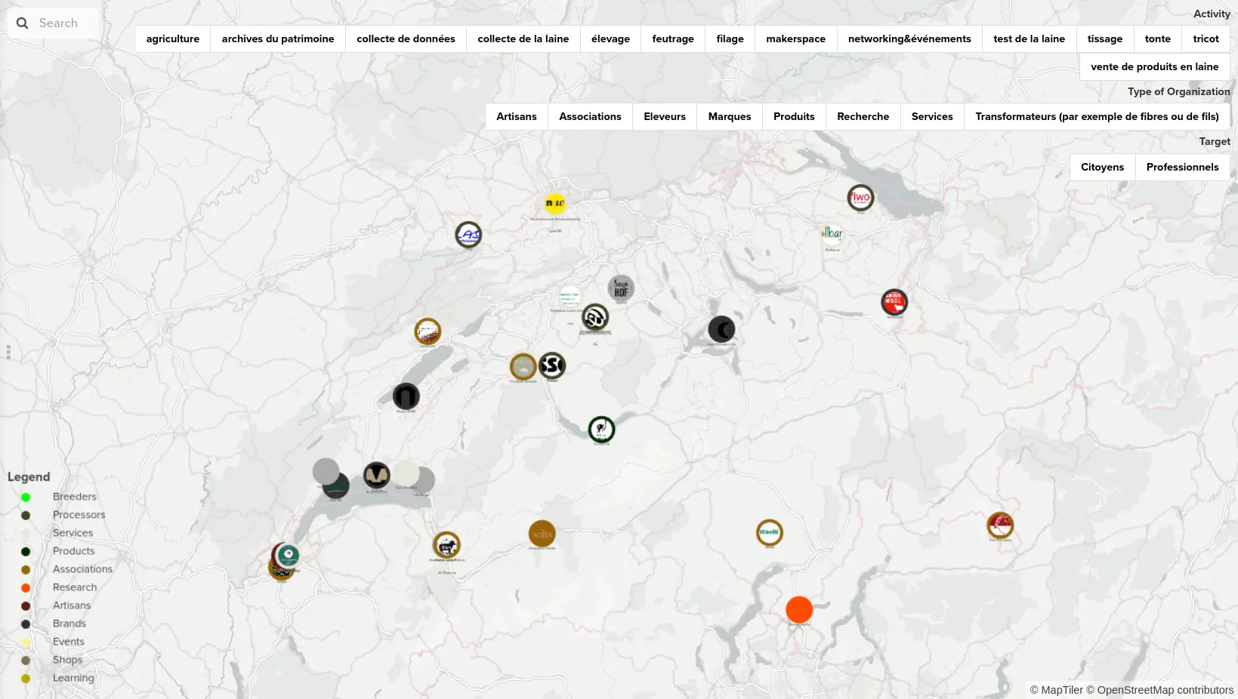Click the black crescent moon marker

point(721,329)
